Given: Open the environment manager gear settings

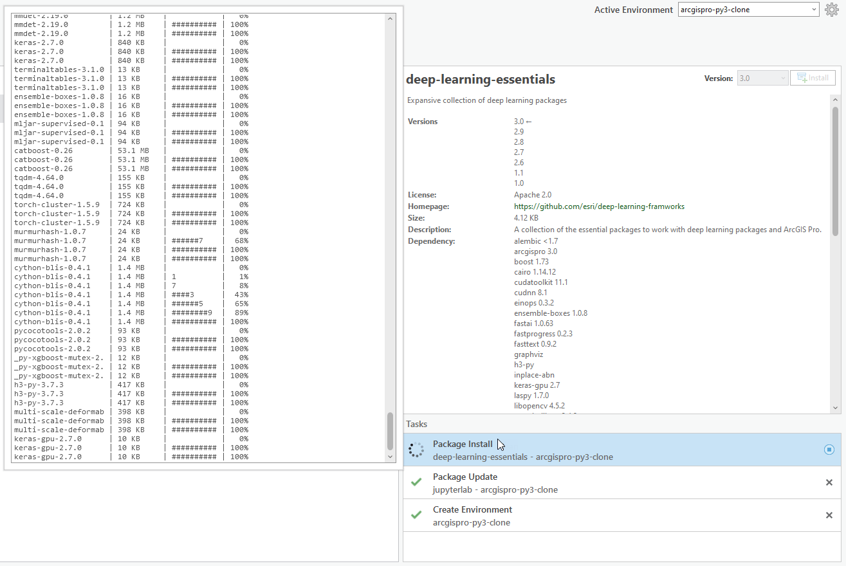Looking at the screenshot, I should click(x=831, y=10).
